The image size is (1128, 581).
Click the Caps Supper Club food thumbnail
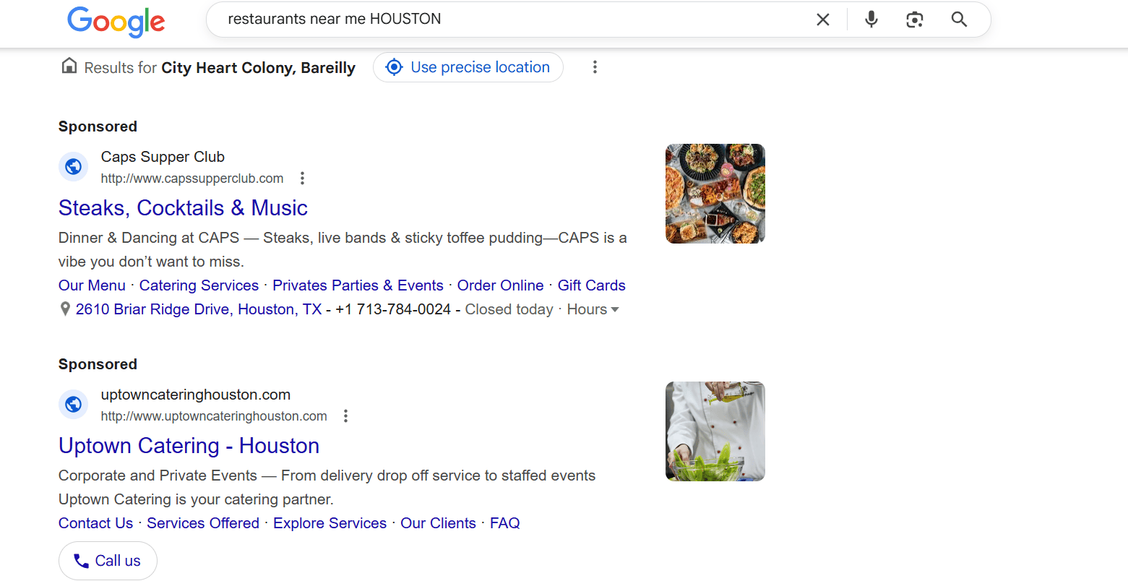tap(715, 194)
